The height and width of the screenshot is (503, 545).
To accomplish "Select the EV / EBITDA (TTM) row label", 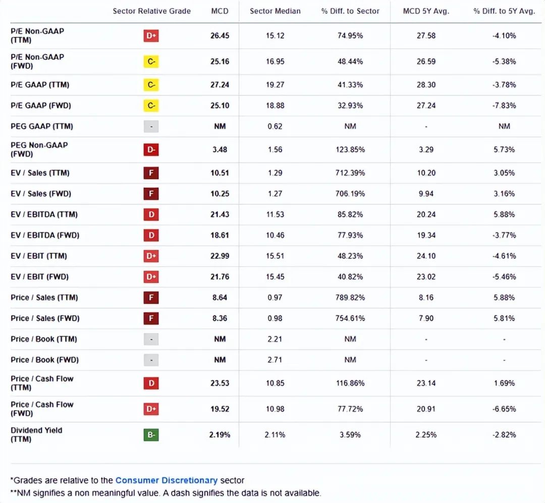I will coord(44,214).
